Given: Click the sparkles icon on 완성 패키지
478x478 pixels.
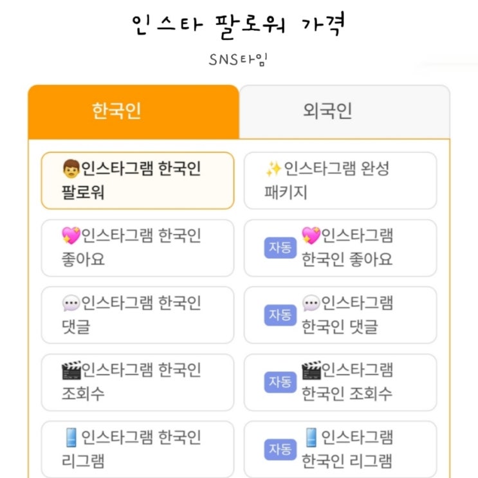Looking at the screenshot, I should point(273,170).
